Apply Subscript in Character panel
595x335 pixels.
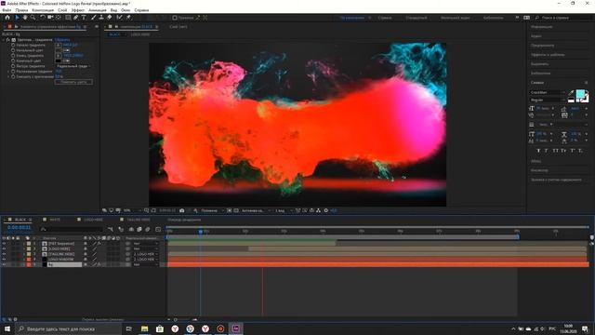[580, 151]
